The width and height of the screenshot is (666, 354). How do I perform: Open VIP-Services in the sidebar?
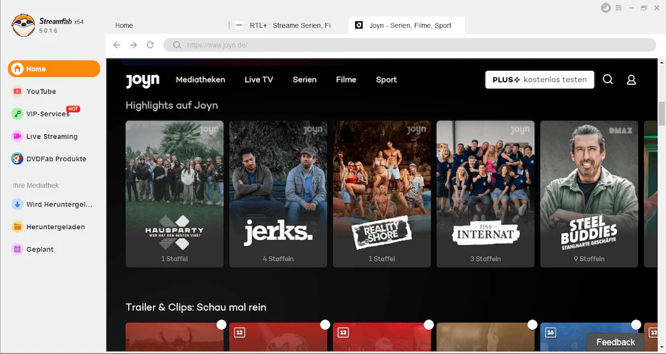tap(47, 114)
